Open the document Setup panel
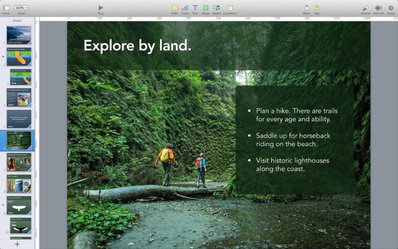Screen dimensions: 398x249 (391, 8)
